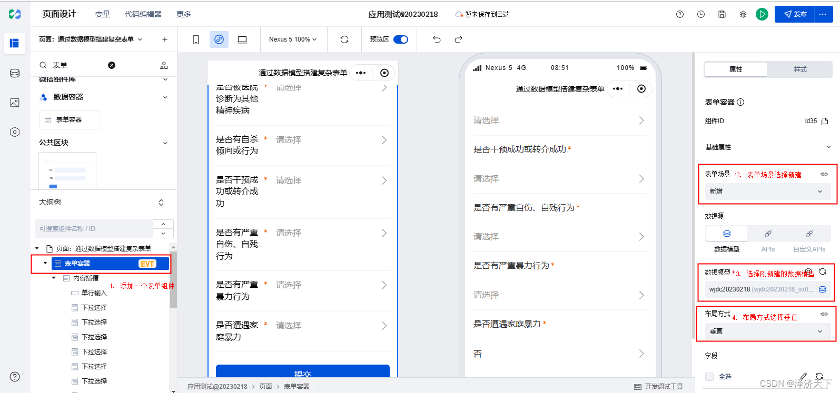
Task: Step up the outline search result arrow
Action: click(x=163, y=224)
